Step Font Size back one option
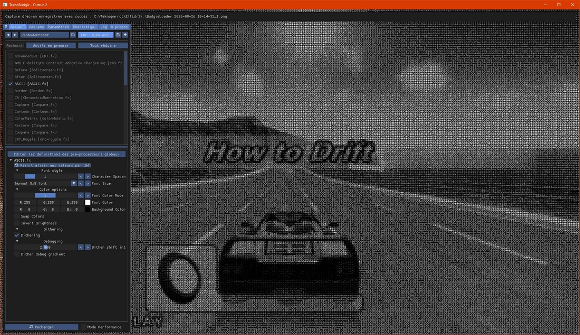 coord(81,184)
